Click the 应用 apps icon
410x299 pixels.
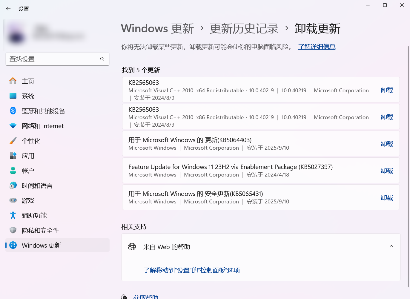pyautogui.click(x=13, y=156)
